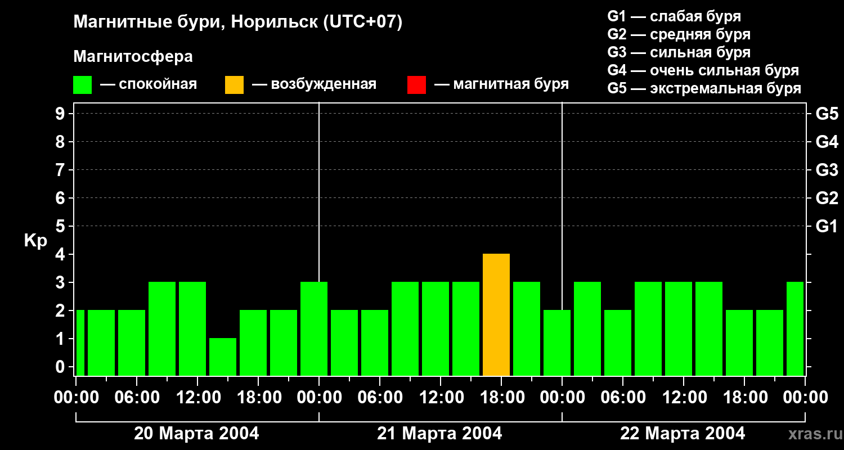
Task: Click '18:00' time label under 21 Марта
Action: (501, 397)
